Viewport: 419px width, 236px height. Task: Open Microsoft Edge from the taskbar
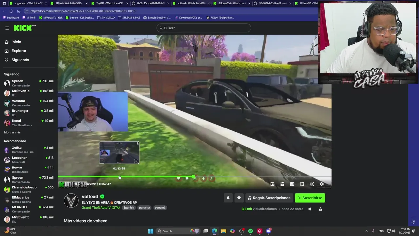click(x=214, y=231)
